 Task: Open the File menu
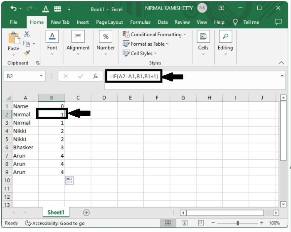14,22
